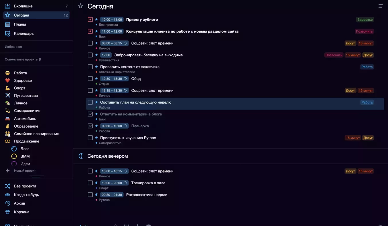Click the Путешествия airplane icon
The image size is (388, 226).
(x=7, y=96)
